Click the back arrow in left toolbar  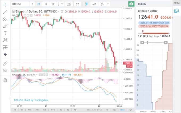5,54
